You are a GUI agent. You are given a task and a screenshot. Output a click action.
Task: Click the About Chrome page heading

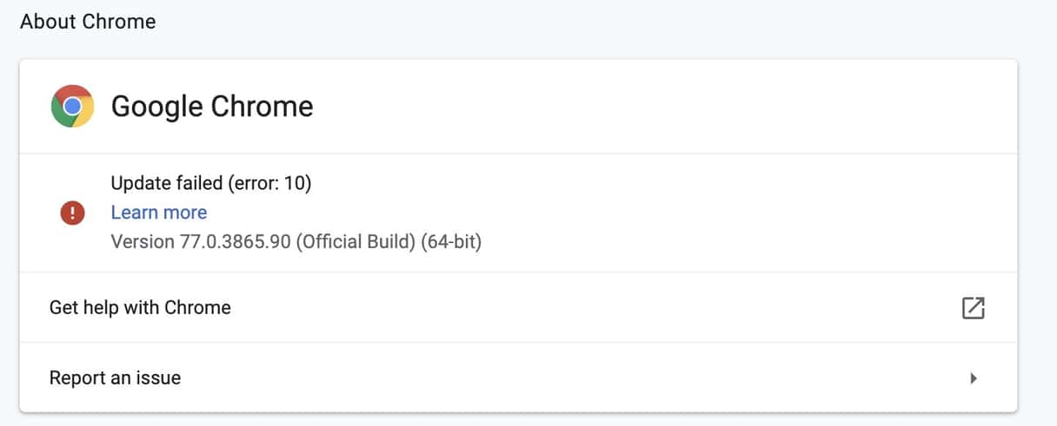[x=88, y=22]
